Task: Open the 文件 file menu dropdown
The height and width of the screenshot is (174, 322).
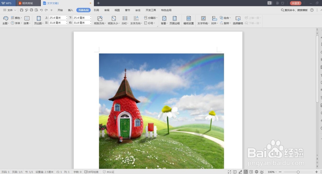Action: point(10,10)
